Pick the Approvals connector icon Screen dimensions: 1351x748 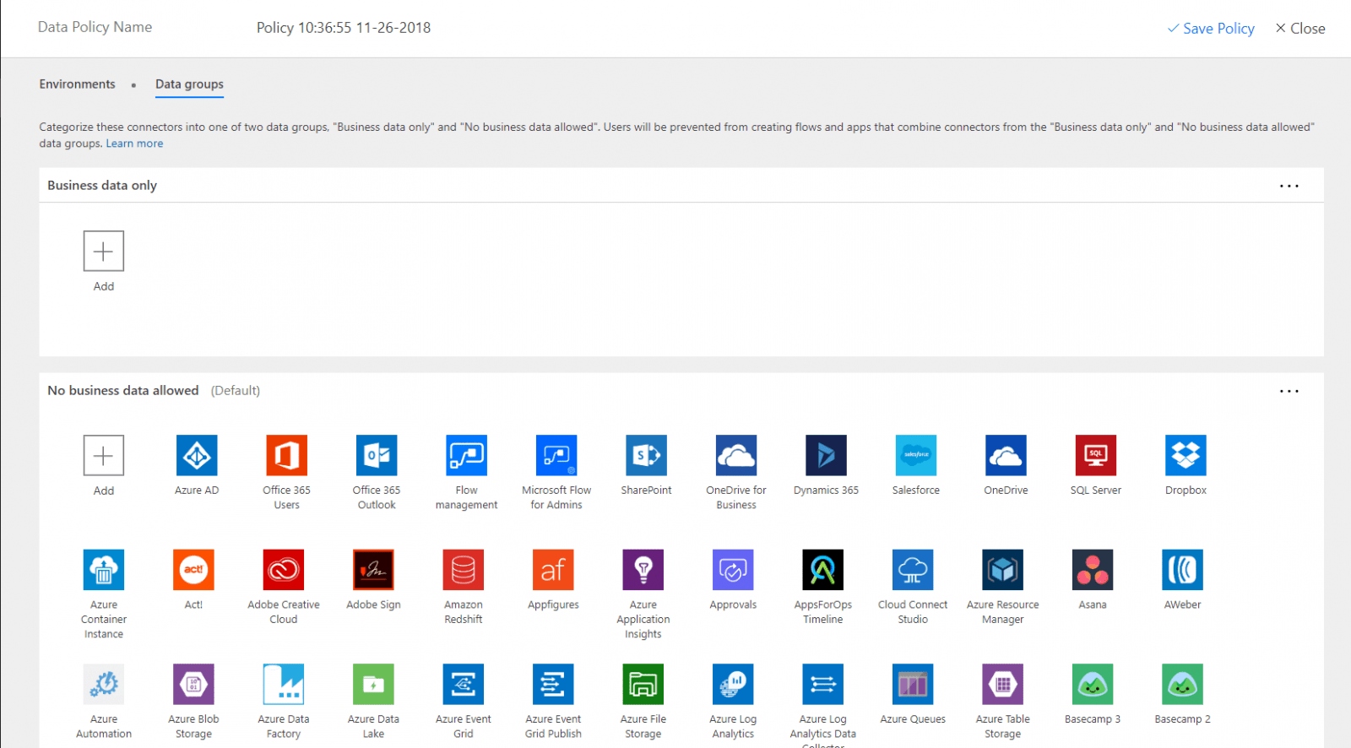pos(733,570)
